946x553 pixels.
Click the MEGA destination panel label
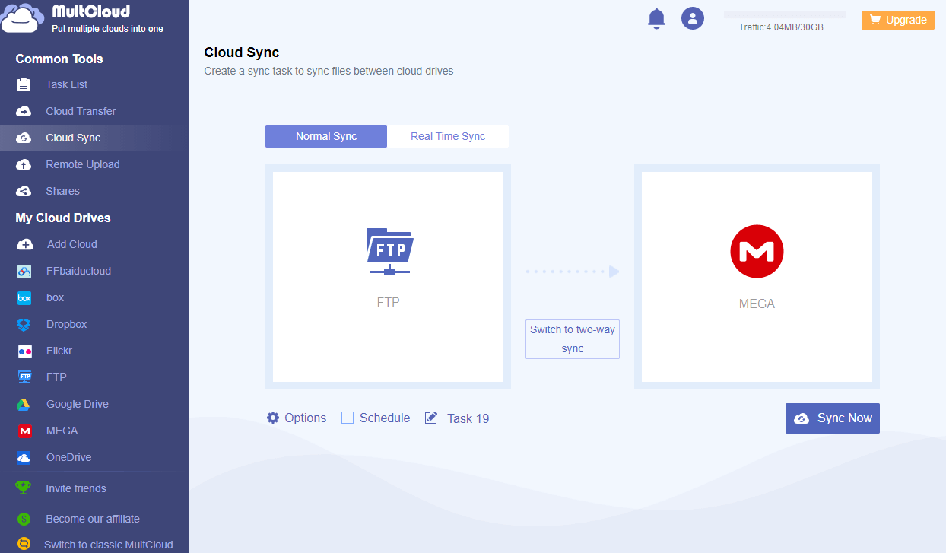tap(757, 304)
